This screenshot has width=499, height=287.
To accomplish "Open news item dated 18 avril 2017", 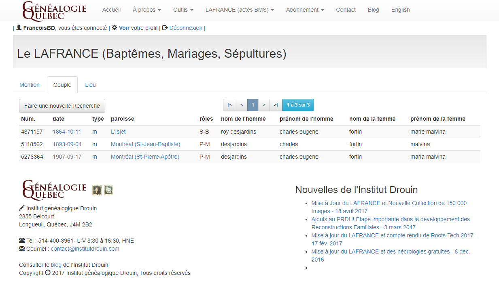I will coord(389,207).
